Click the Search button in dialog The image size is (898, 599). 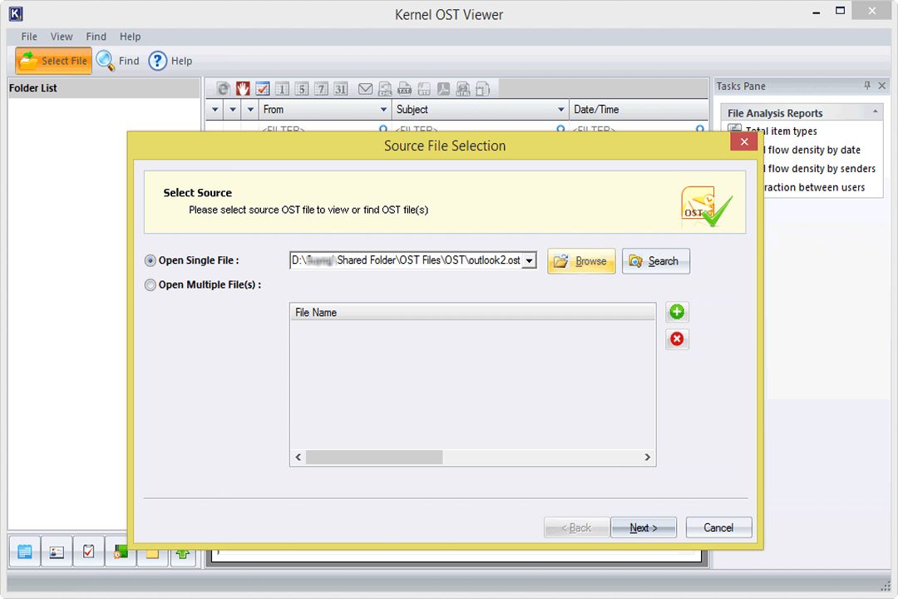coord(656,260)
